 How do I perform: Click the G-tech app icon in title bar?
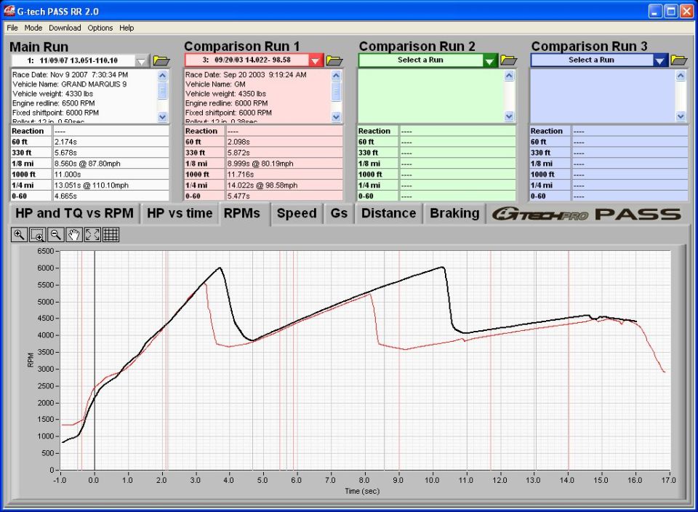pos(9,11)
